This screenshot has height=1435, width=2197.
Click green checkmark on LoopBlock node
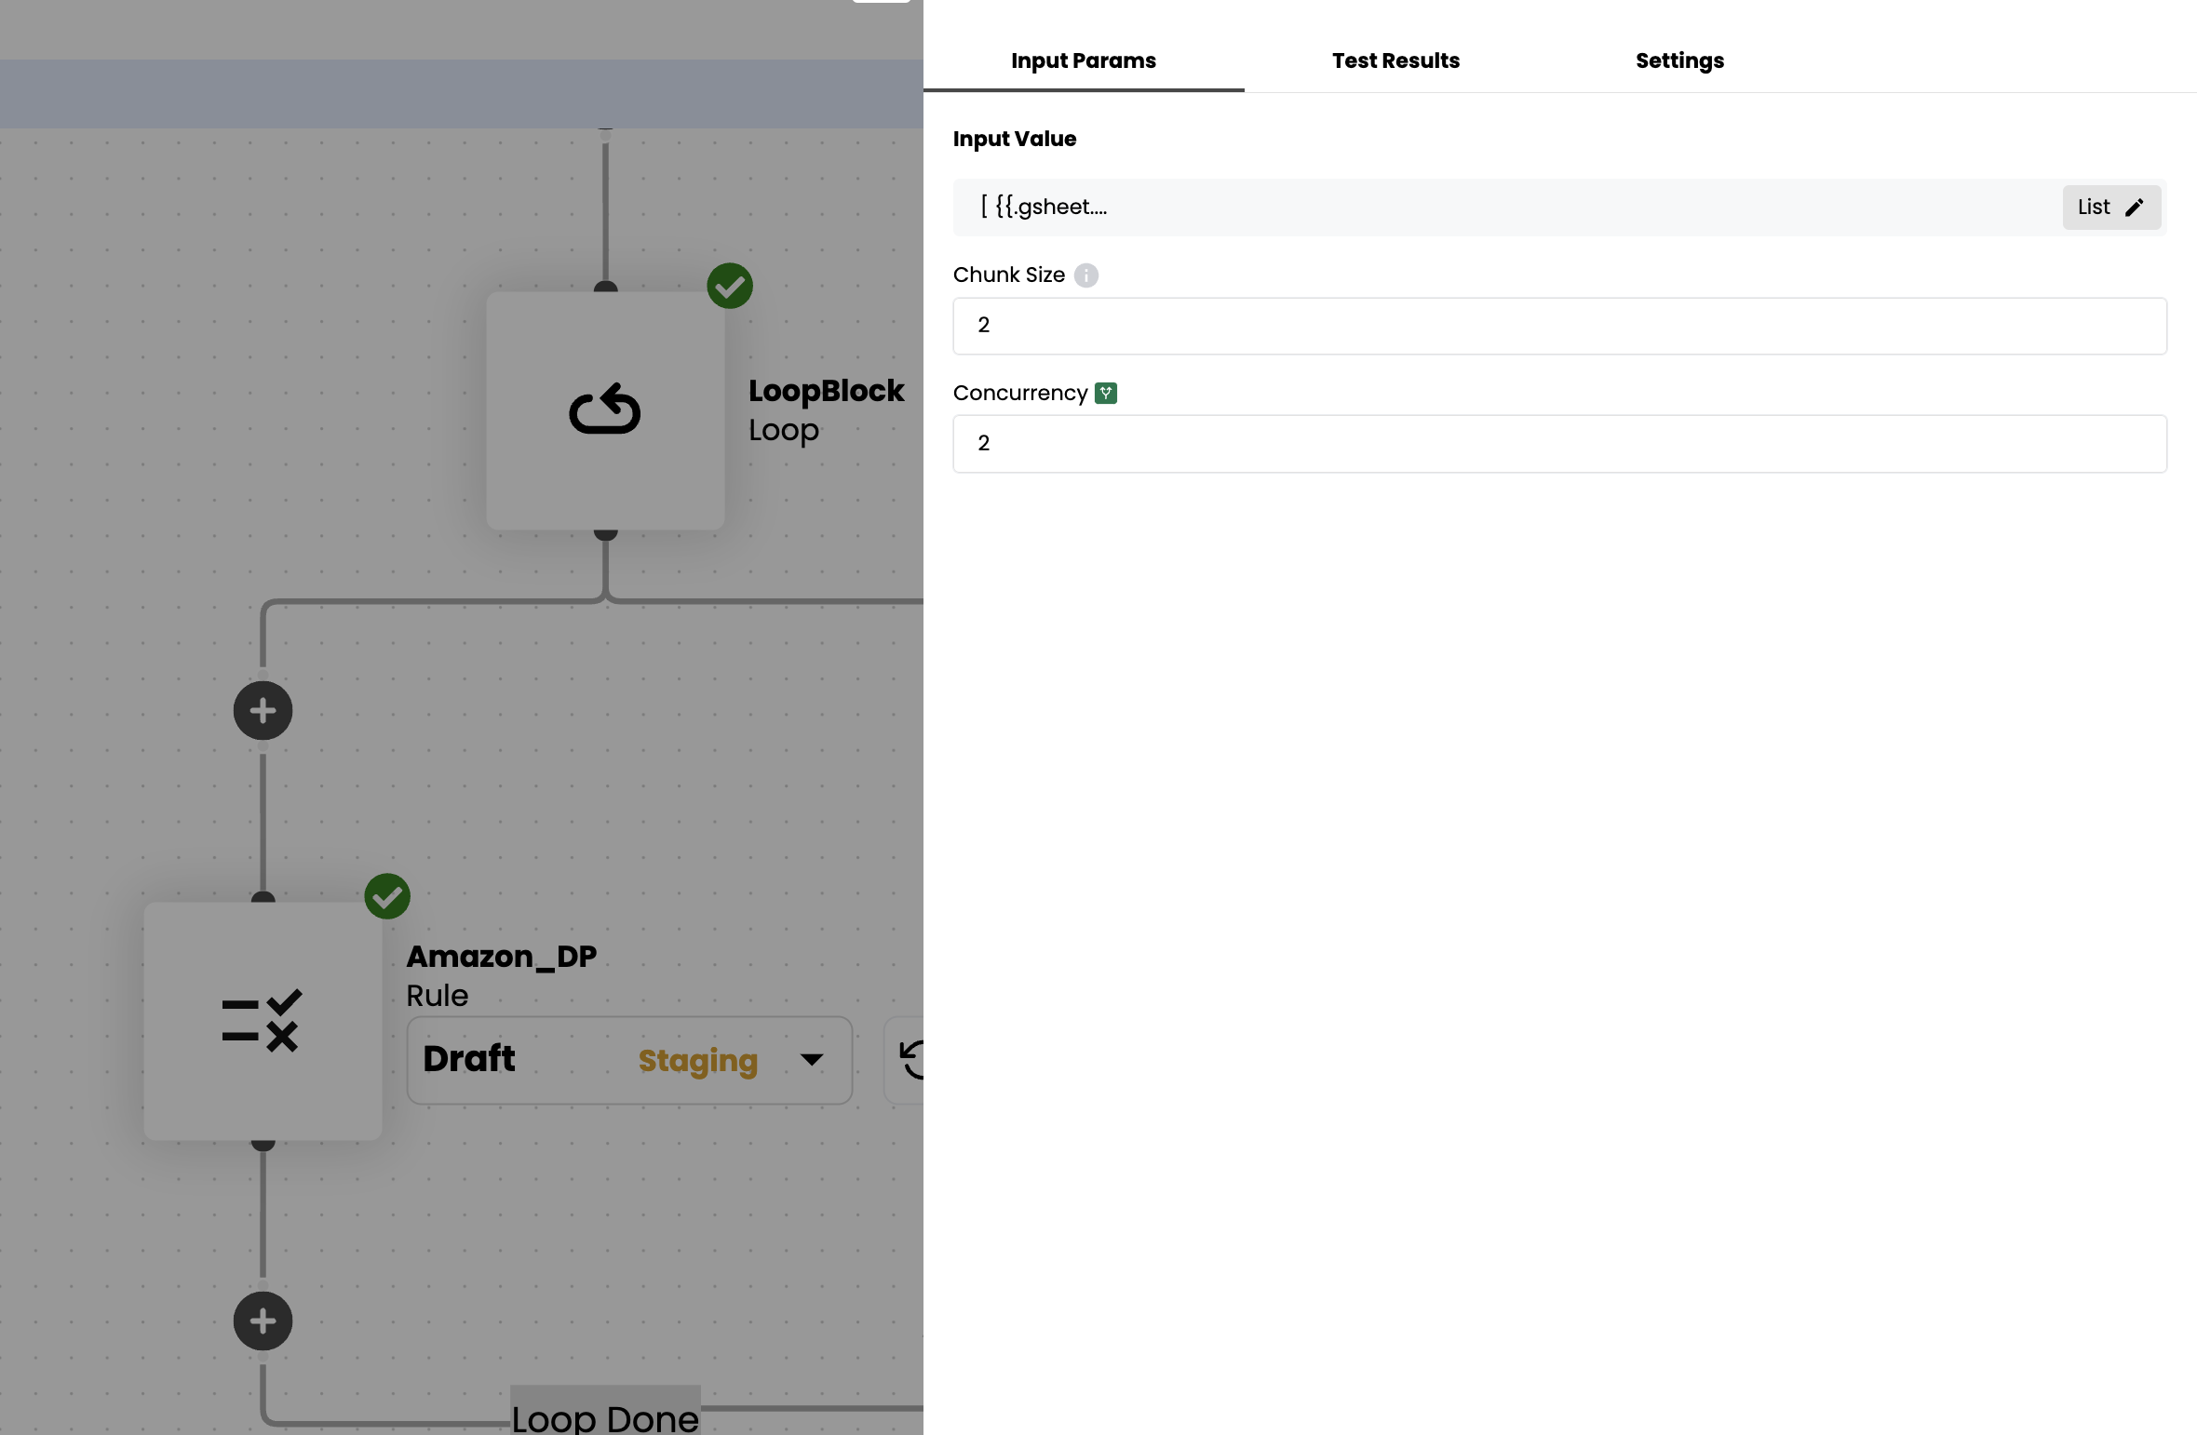(730, 286)
